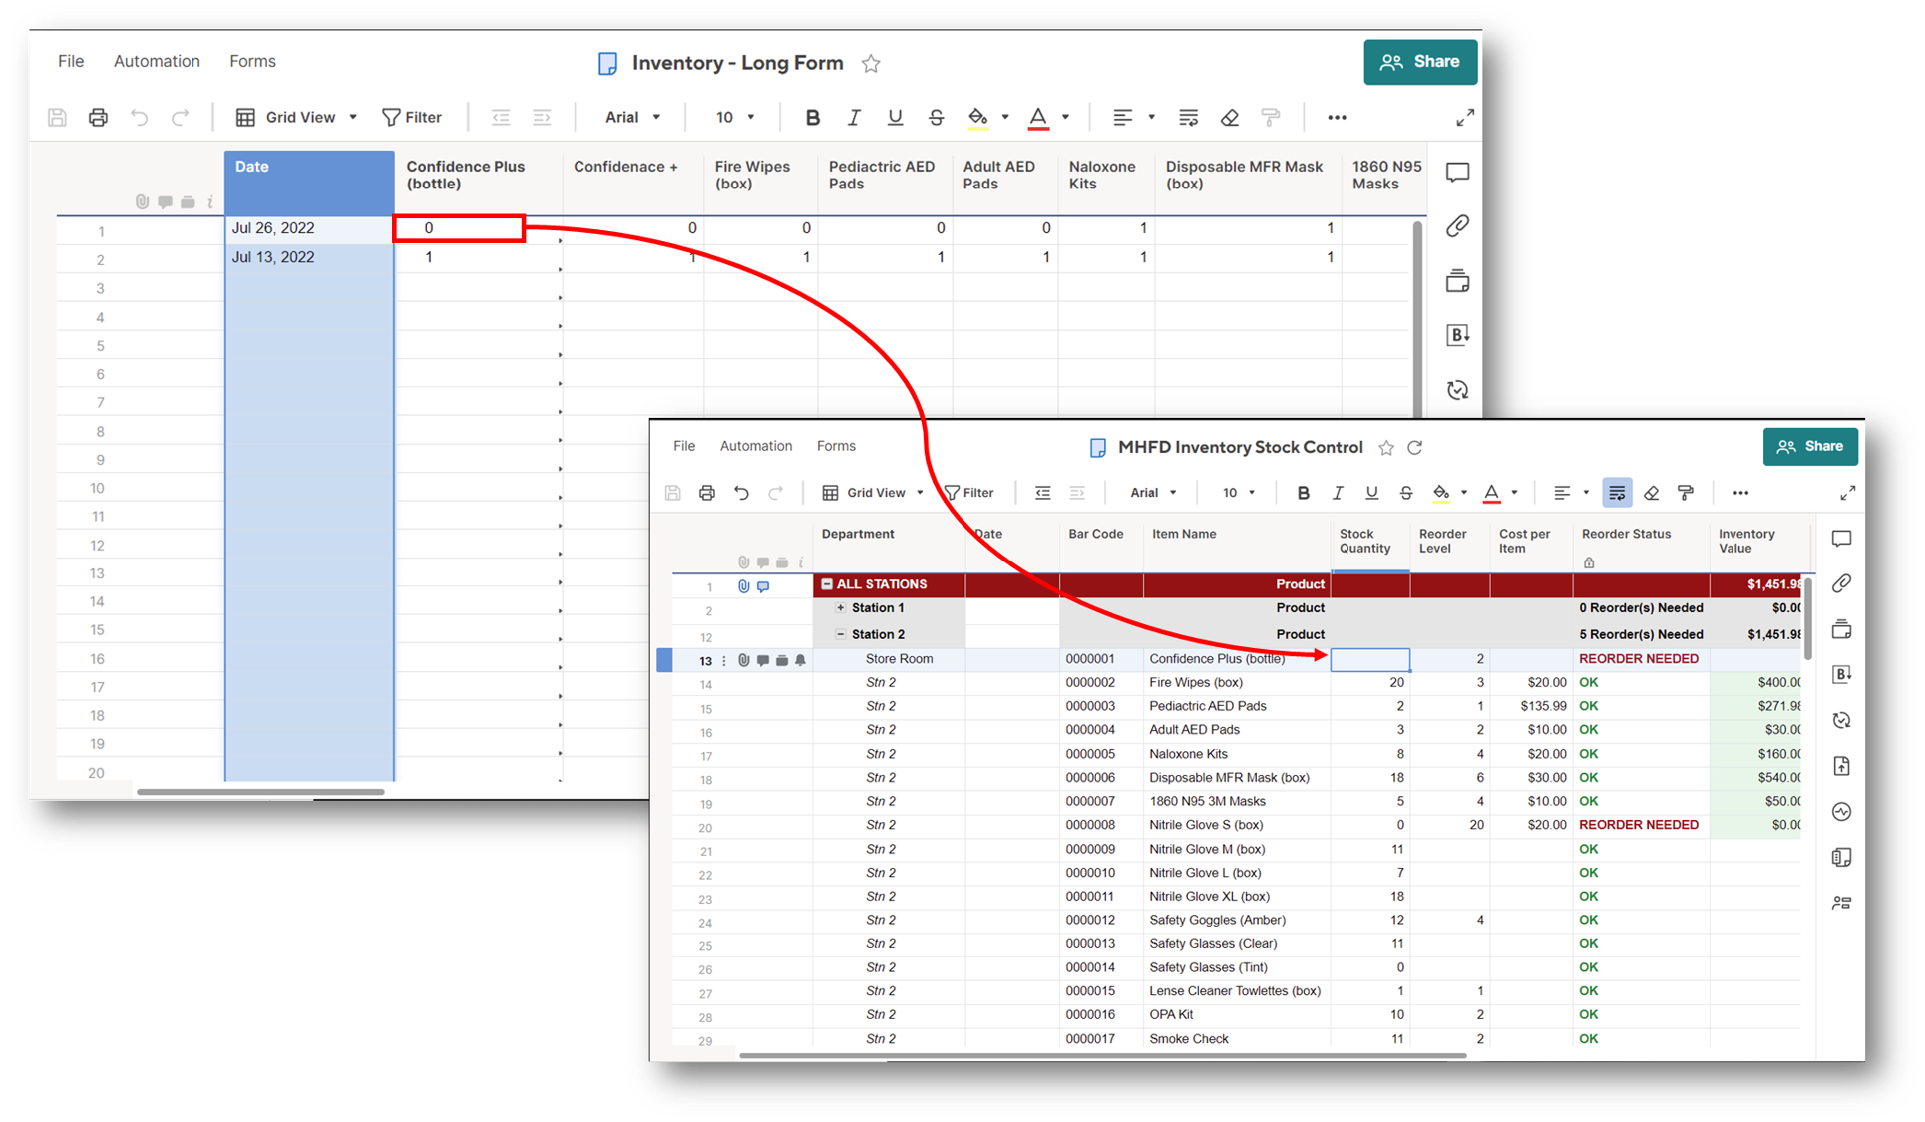
Task: Click the bell notification icon on row 13
Action: tap(800, 660)
